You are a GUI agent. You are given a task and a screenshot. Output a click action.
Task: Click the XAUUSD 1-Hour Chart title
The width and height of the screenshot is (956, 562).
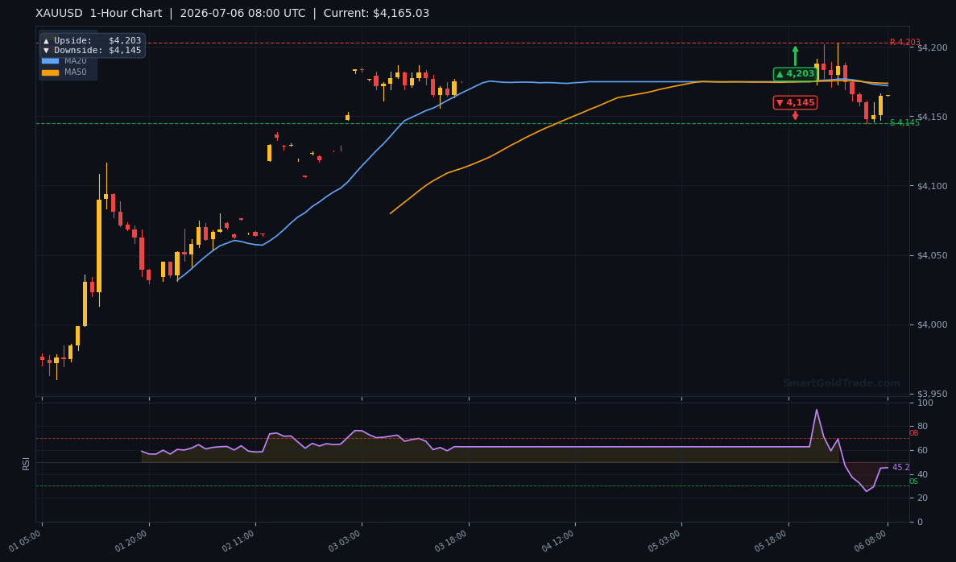pos(99,14)
